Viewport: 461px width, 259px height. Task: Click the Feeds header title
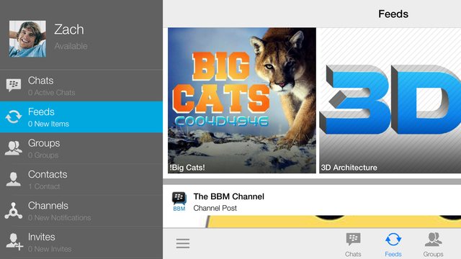coord(393,14)
